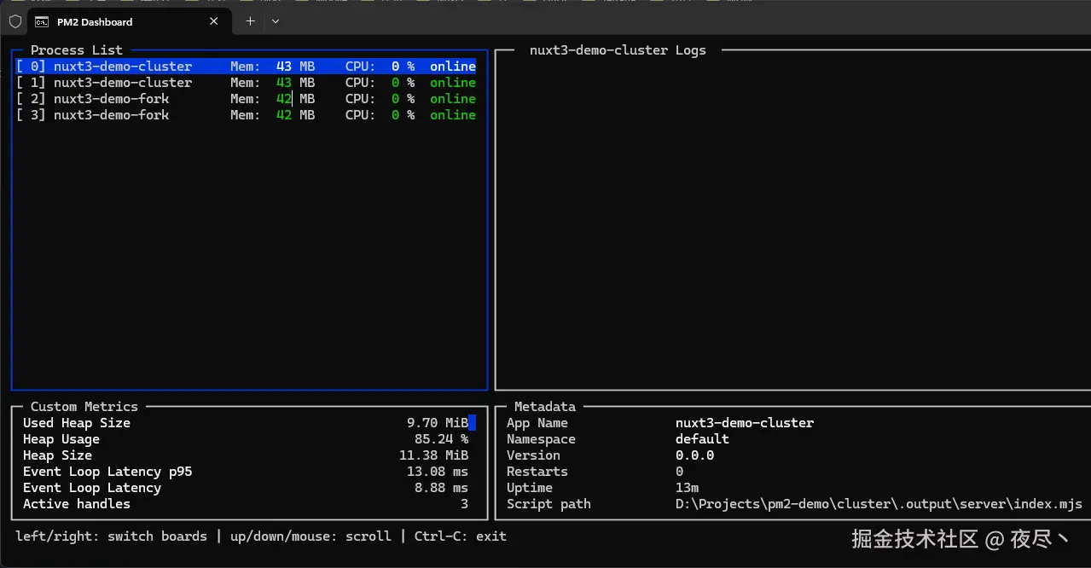
Task: Click the online status of process 1
Action: (x=453, y=83)
